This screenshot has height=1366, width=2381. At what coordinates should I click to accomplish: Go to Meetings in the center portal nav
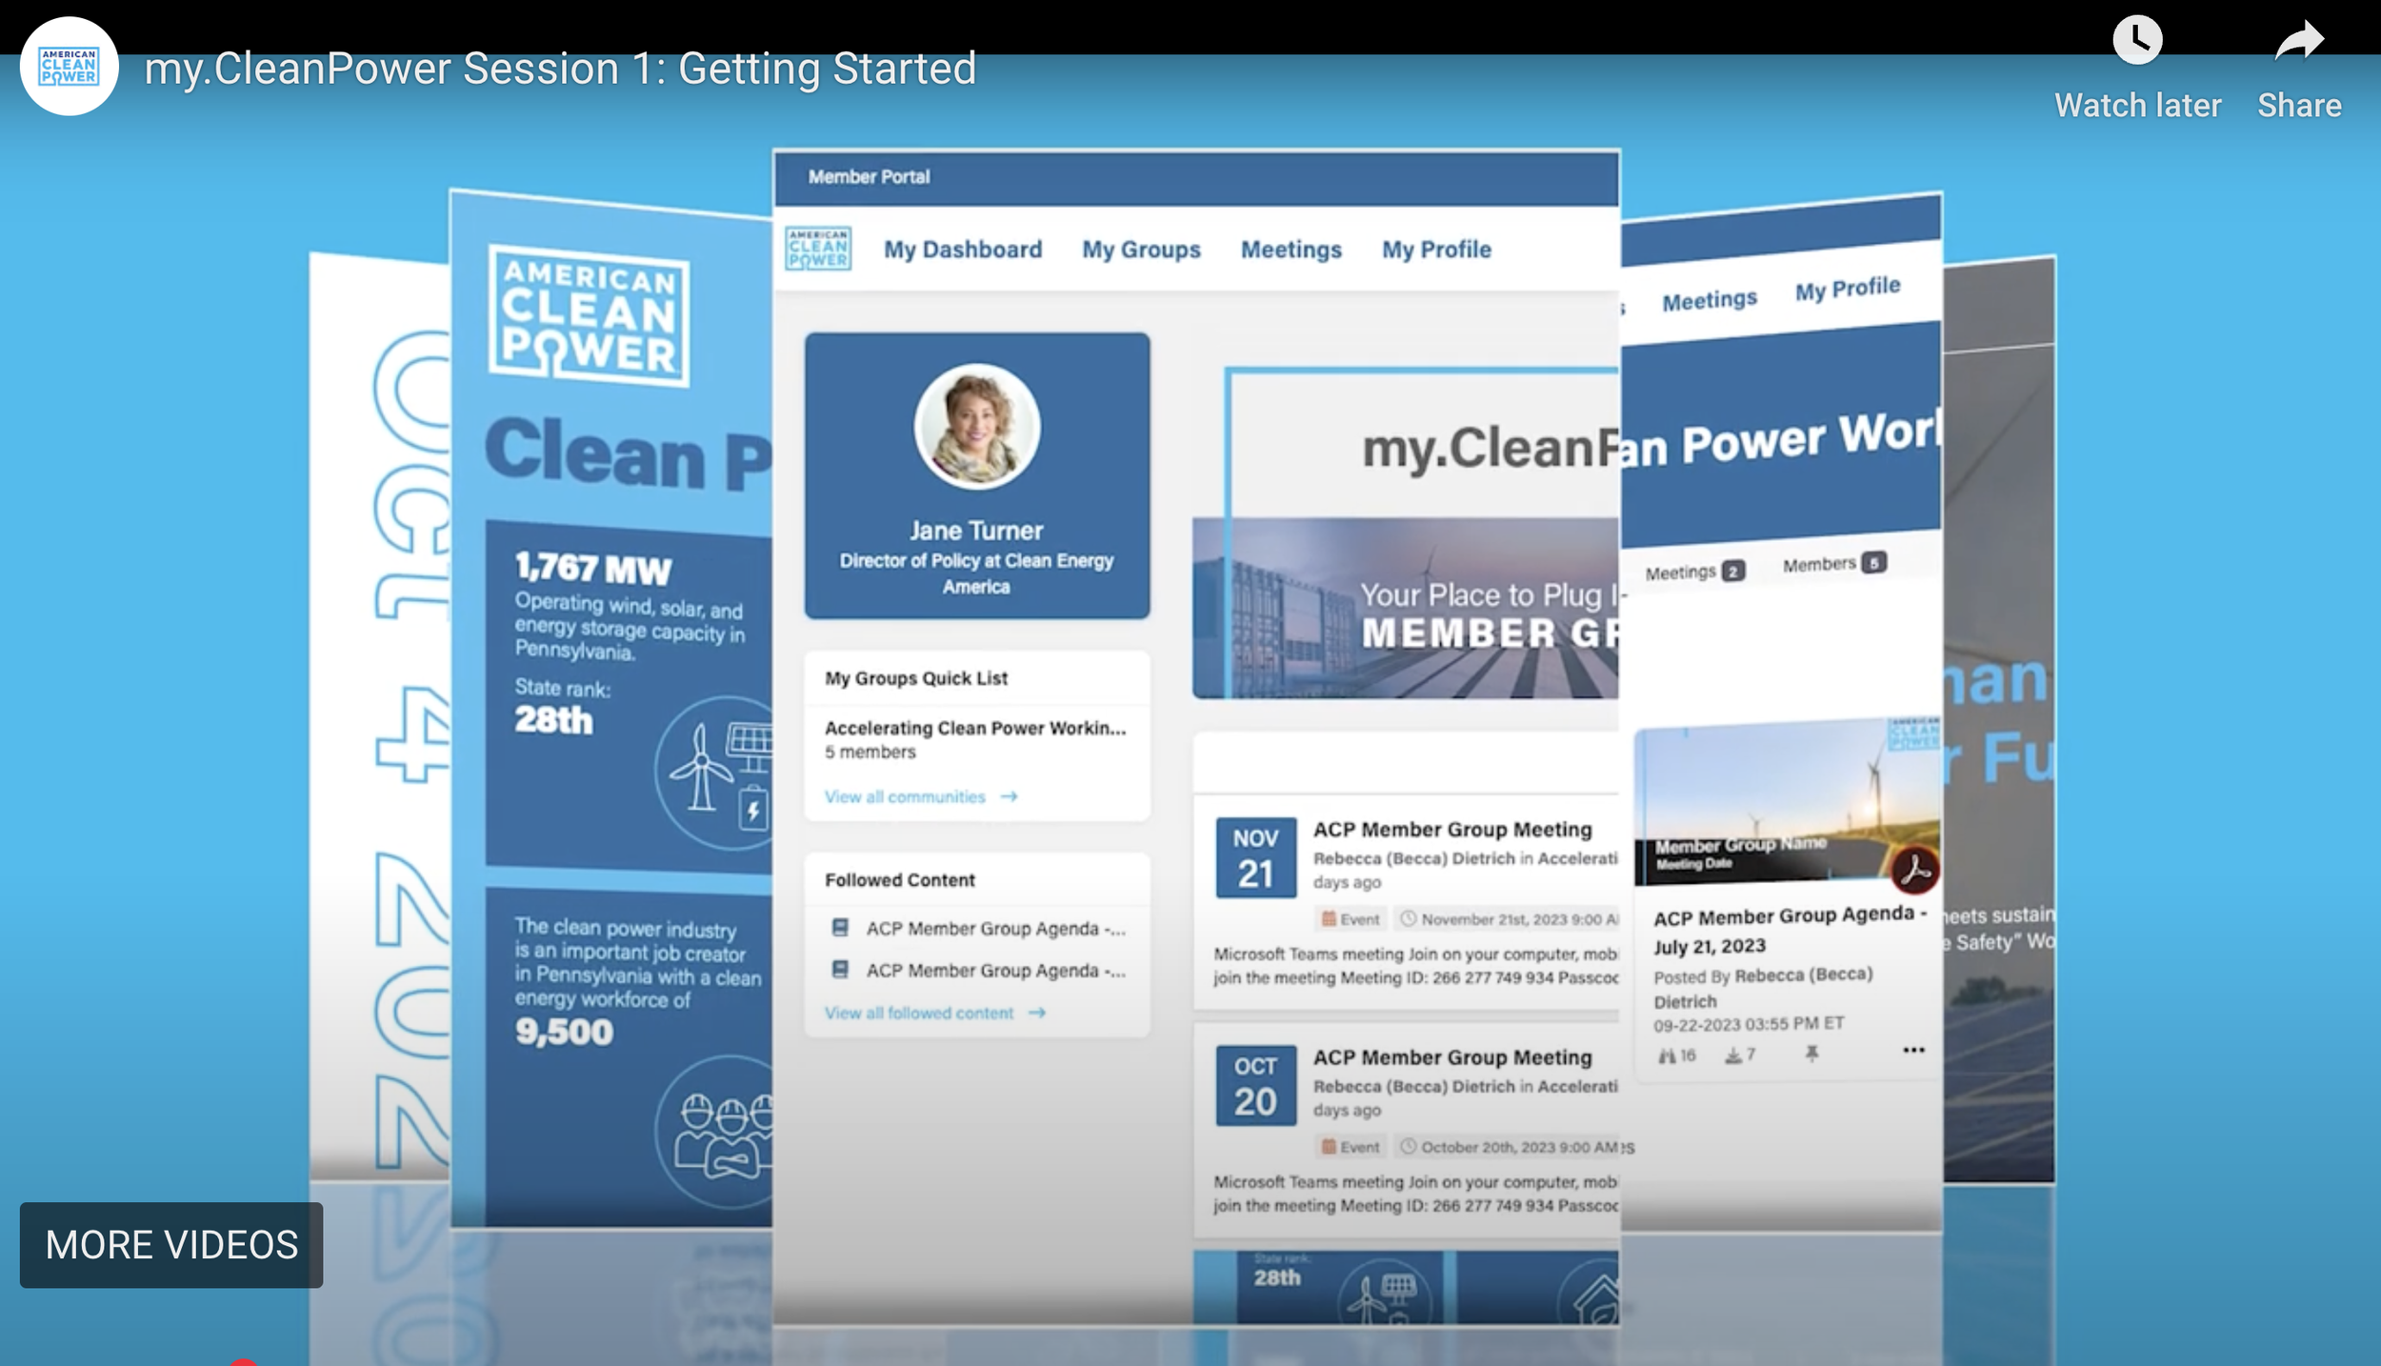pos(1291,250)
